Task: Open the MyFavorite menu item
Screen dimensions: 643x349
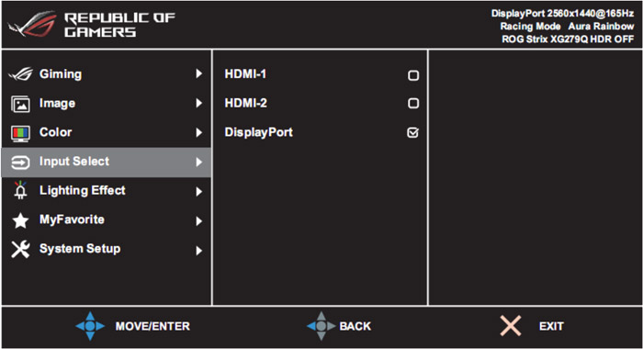Action: [107, 220]
